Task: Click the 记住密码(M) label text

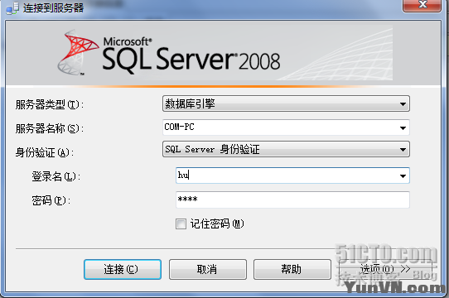Action: [217, 223]
